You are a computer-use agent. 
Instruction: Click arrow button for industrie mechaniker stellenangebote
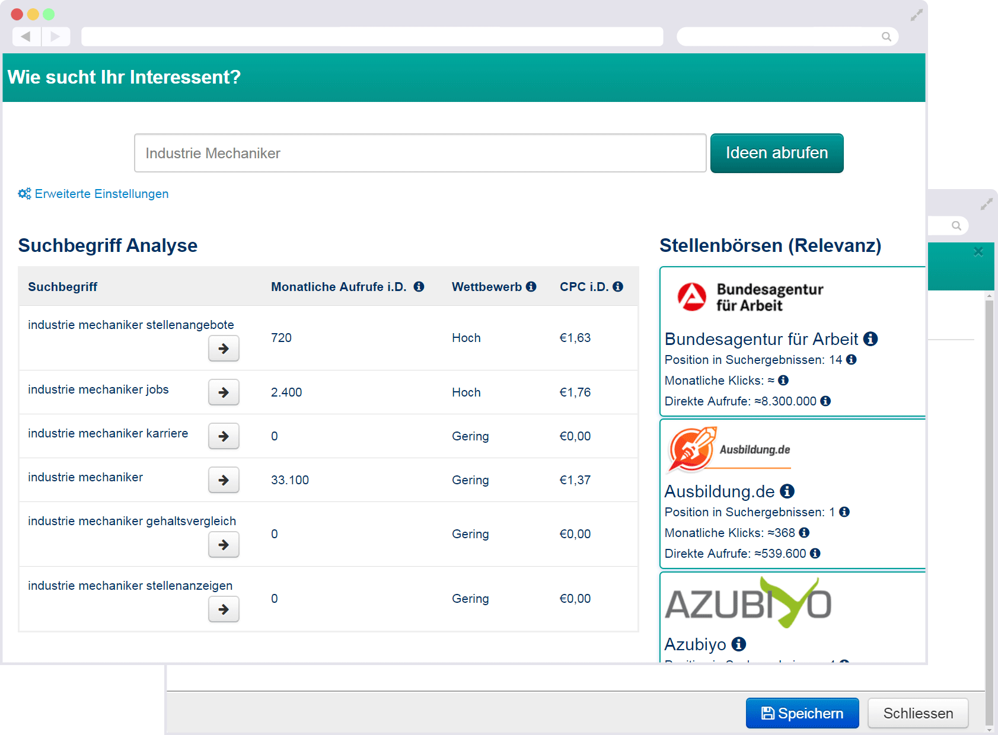click(x=224, y=349)
